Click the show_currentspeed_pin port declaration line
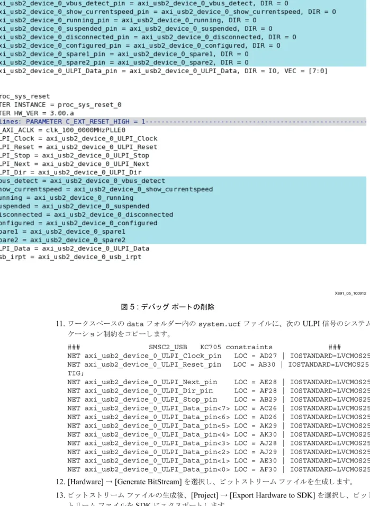 pos(168,12)
